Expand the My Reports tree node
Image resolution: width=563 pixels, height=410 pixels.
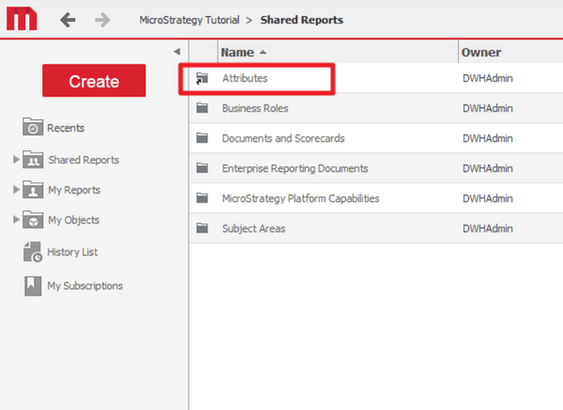[x=16, y=190]
